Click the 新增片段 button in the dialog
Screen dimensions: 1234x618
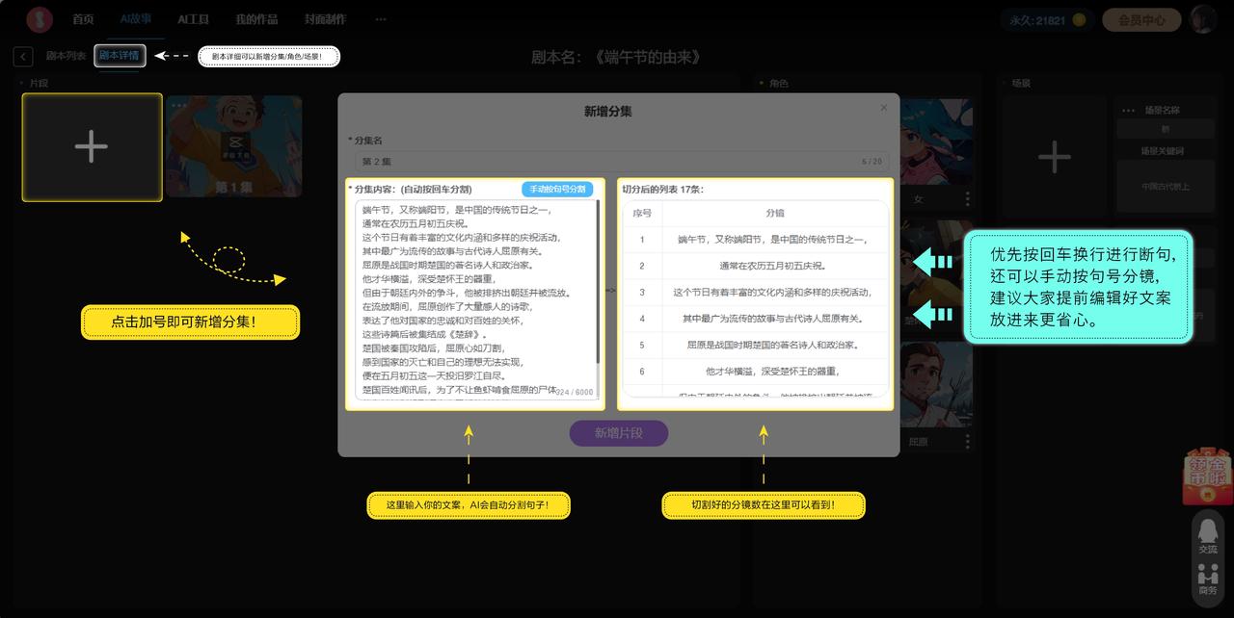point(616,433)
